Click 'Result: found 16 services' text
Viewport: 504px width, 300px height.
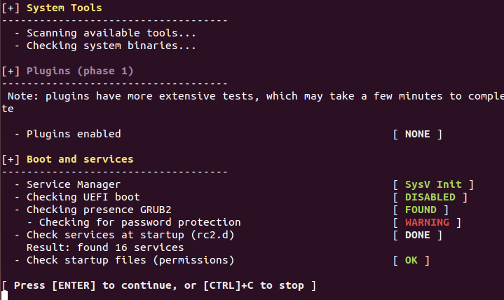pyautogui.click(x=105, y=247)
